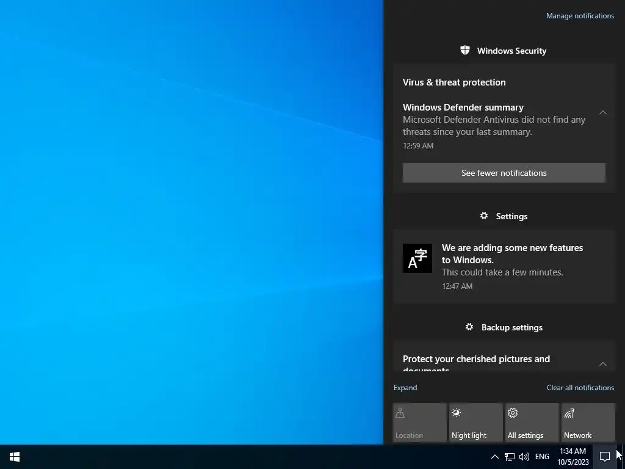Image resolution: width=625 pixels, height=469 pixels.
Task: Open the Windows Defender summary notification
Action: (x=504, y=126)
